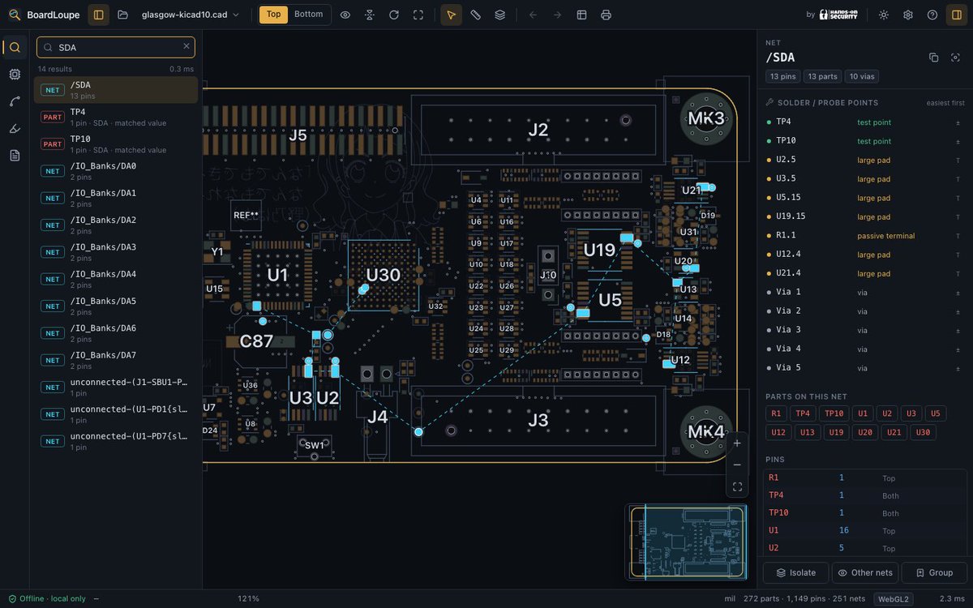
Task: Open the Search panel in left sidebar
Action: (15, 47)
